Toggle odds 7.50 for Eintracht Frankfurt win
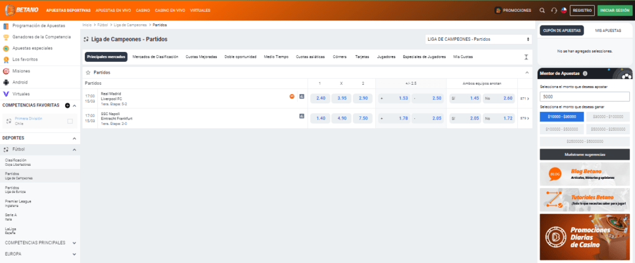Image resolution: width=635 pixels, height=263 pixels. (363, 118)
